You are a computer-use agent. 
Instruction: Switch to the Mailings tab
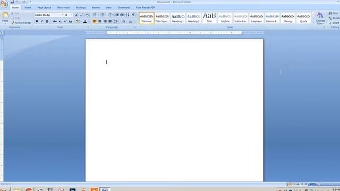[x=81, y=7]
